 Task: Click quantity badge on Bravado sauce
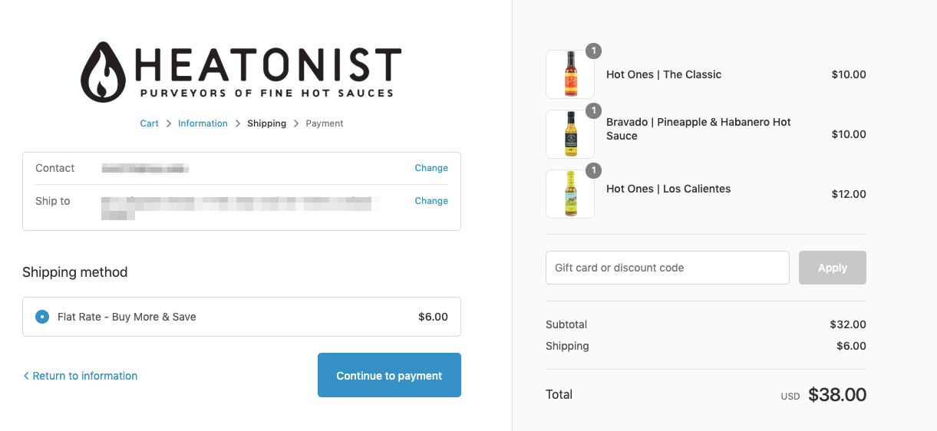click(x=593, y=110)
